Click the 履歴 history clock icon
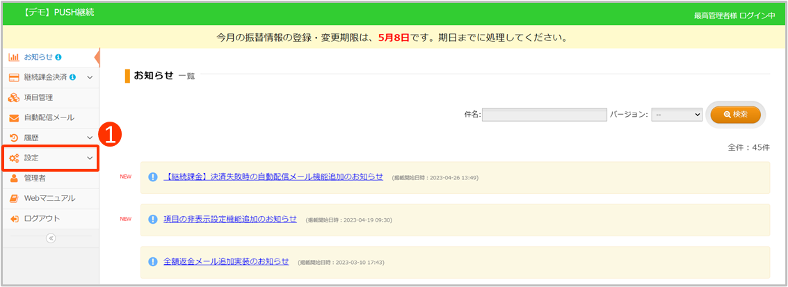This screenshot has width=788, height=287. (14, 138)
